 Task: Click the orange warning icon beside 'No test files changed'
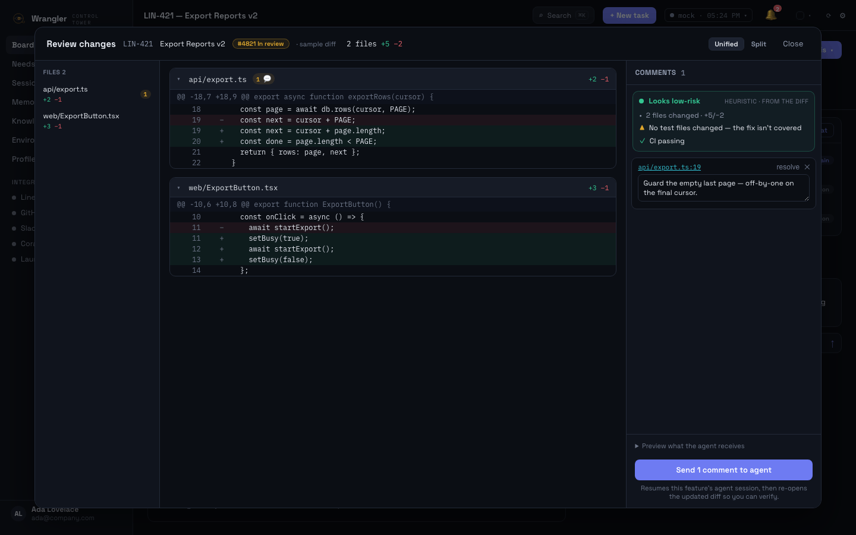coord(642,128)
